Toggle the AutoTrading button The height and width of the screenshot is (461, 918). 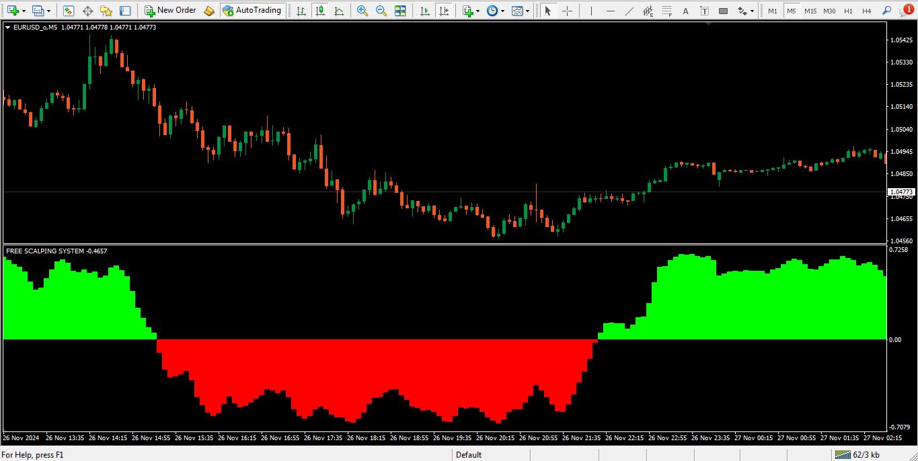click(252, 11)
